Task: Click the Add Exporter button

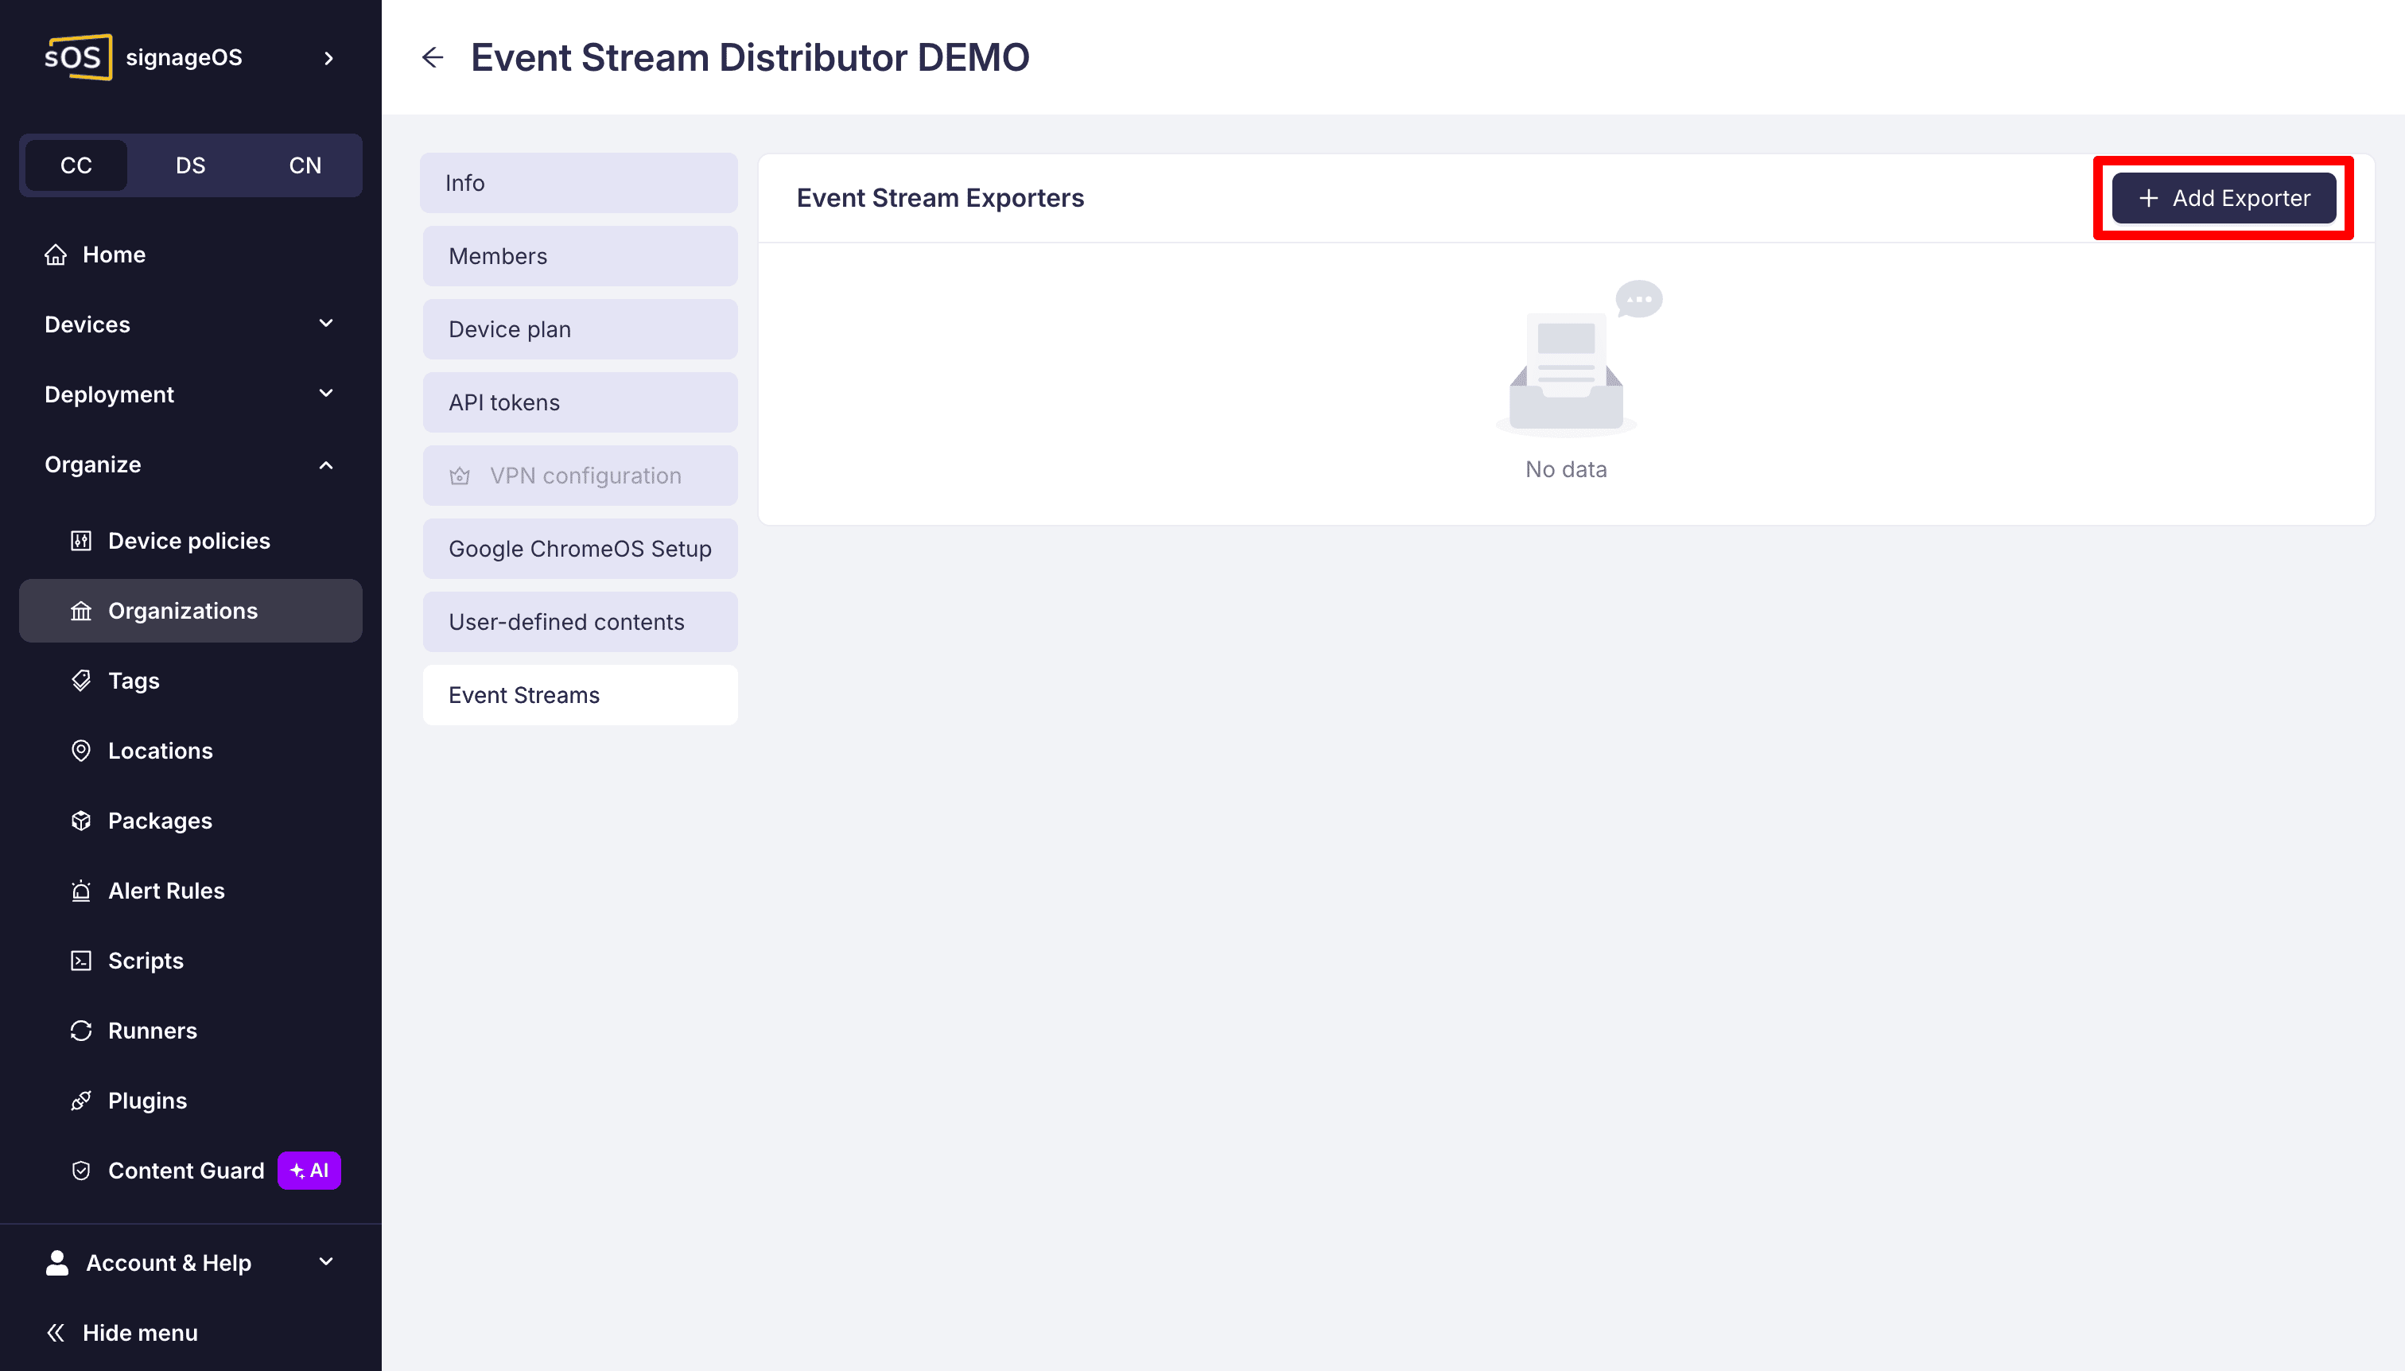Action: tap(2223, 198)
